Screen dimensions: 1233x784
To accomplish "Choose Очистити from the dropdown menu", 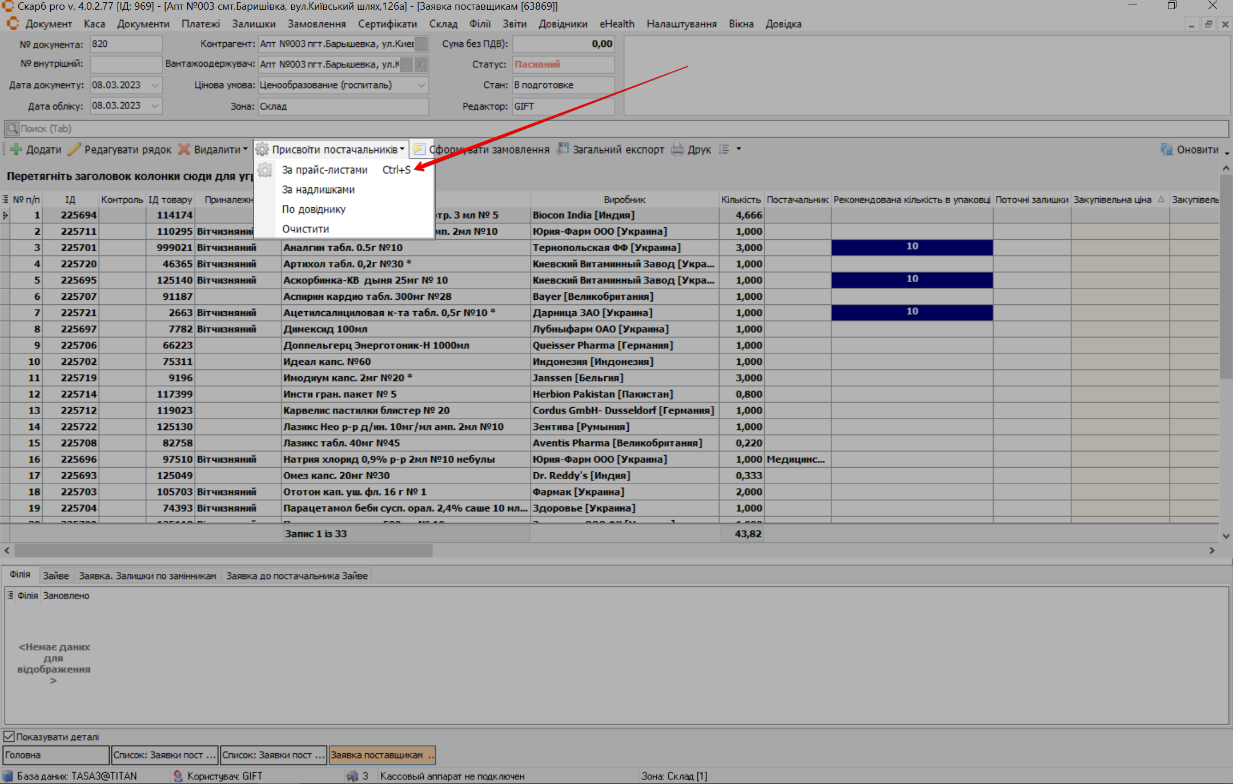I will [x=306, y=229].
